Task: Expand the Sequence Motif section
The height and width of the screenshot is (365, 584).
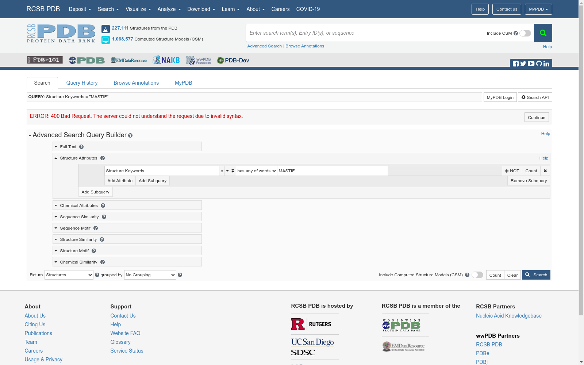Action: [x=56, y=228]
